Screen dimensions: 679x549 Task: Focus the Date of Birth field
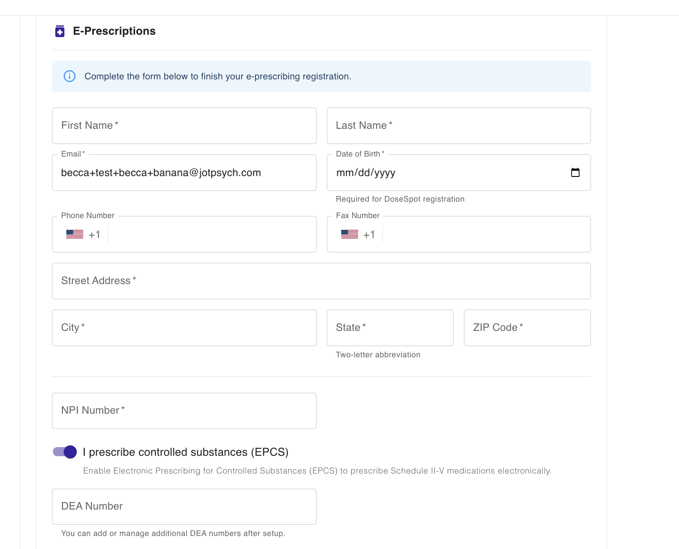click(x=434, y=173)
